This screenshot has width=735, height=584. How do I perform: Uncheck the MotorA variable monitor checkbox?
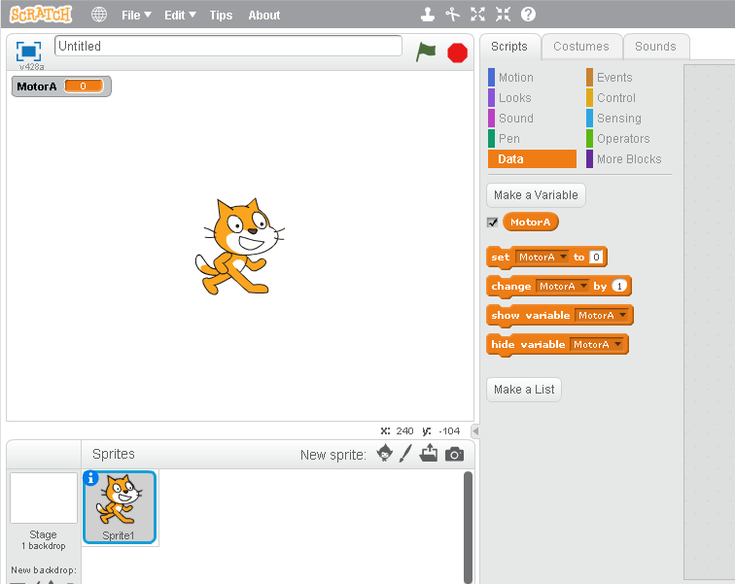[x=492, y=222]
